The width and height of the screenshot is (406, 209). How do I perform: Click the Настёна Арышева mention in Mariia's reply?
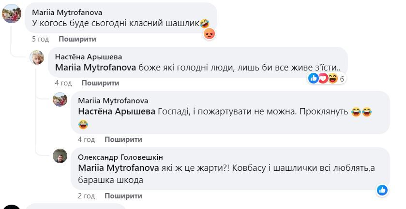tap(116, 111)
